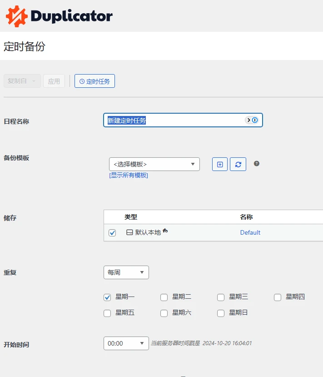This screenshot has width=323, height=377.
Task: Click the server time 2024-10-20 16:04:01
Action: (x=227, y=343)
